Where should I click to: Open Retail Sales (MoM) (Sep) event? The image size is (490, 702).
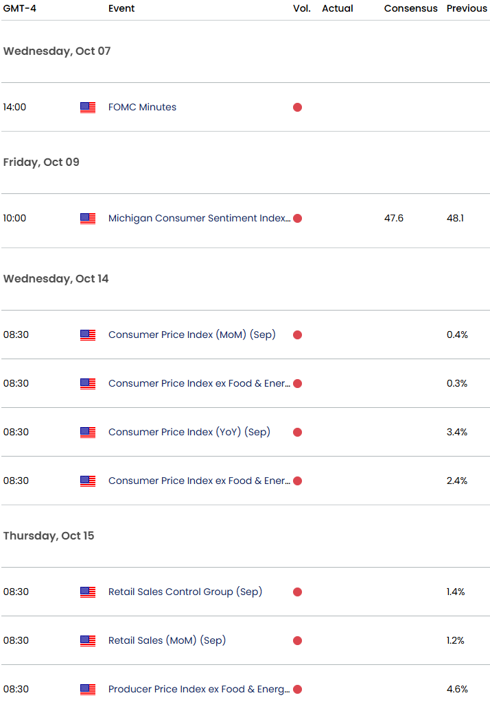coord(167,641)
